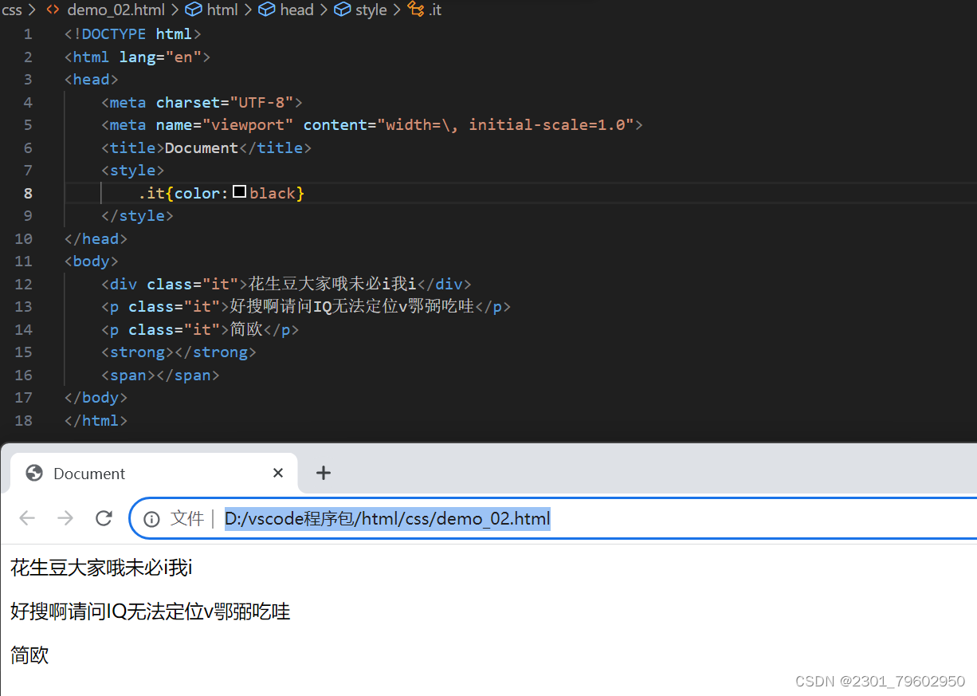Click the charset="UTF-8" meta attribute
The width and height of the screenshot is (977, 696).
coord(225,103)
